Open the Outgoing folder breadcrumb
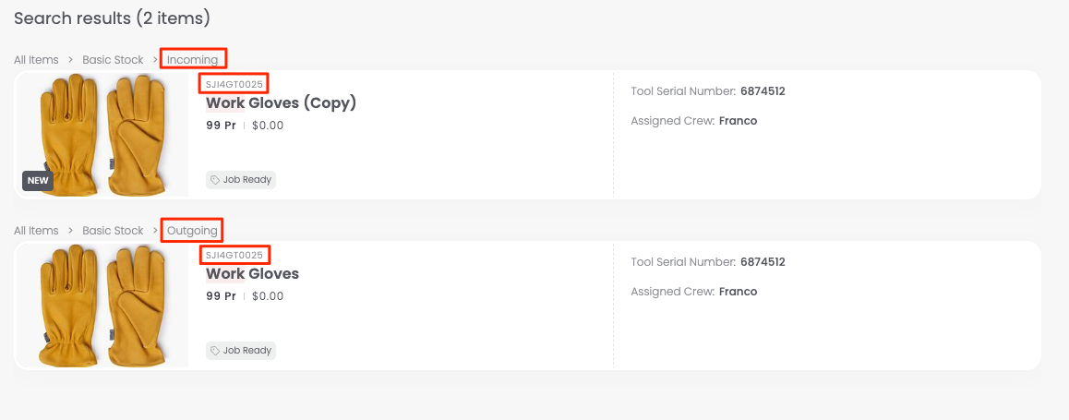Screen dimensions: 1069x420 point(192,231)
